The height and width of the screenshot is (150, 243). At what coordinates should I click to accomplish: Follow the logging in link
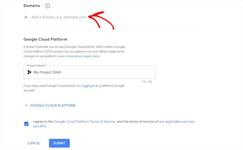click(x=88, y=86)
